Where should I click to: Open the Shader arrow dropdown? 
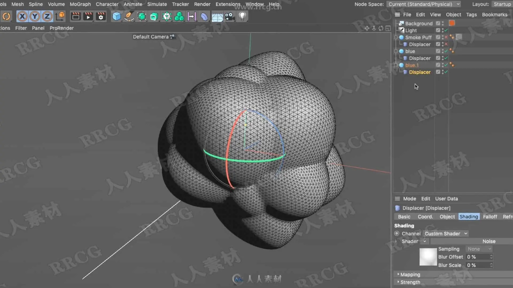[425, 241]
